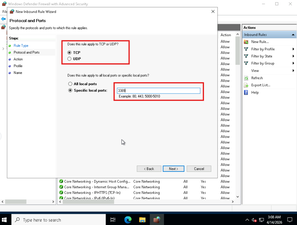This screenshot has width=297, height=225.
Task: Open the View menu in Actions pane
Action: 255,70
